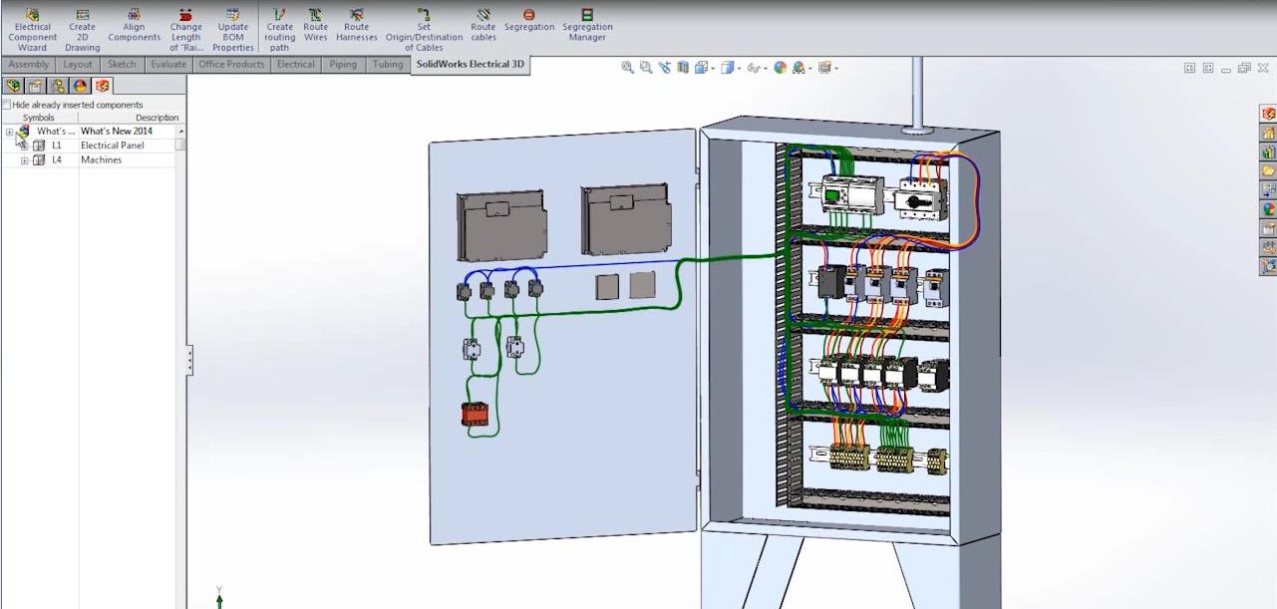The width and height of the screenshot is (1277, 609).
Task: Switch to the Evaluate tab
Action: point(168,65)
